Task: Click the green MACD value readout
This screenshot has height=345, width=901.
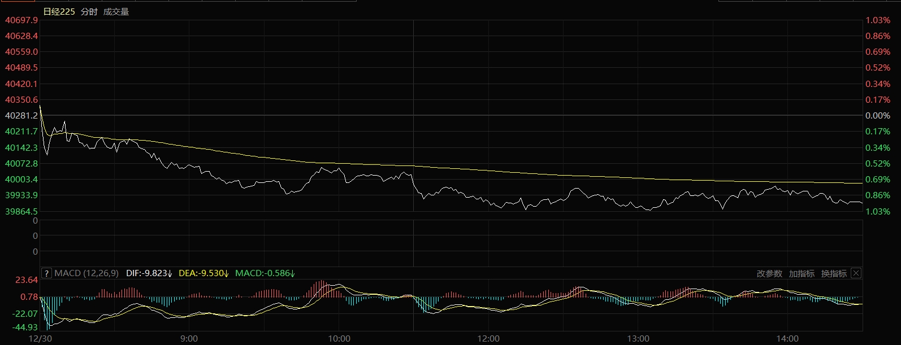Action: tap(265, 273)
